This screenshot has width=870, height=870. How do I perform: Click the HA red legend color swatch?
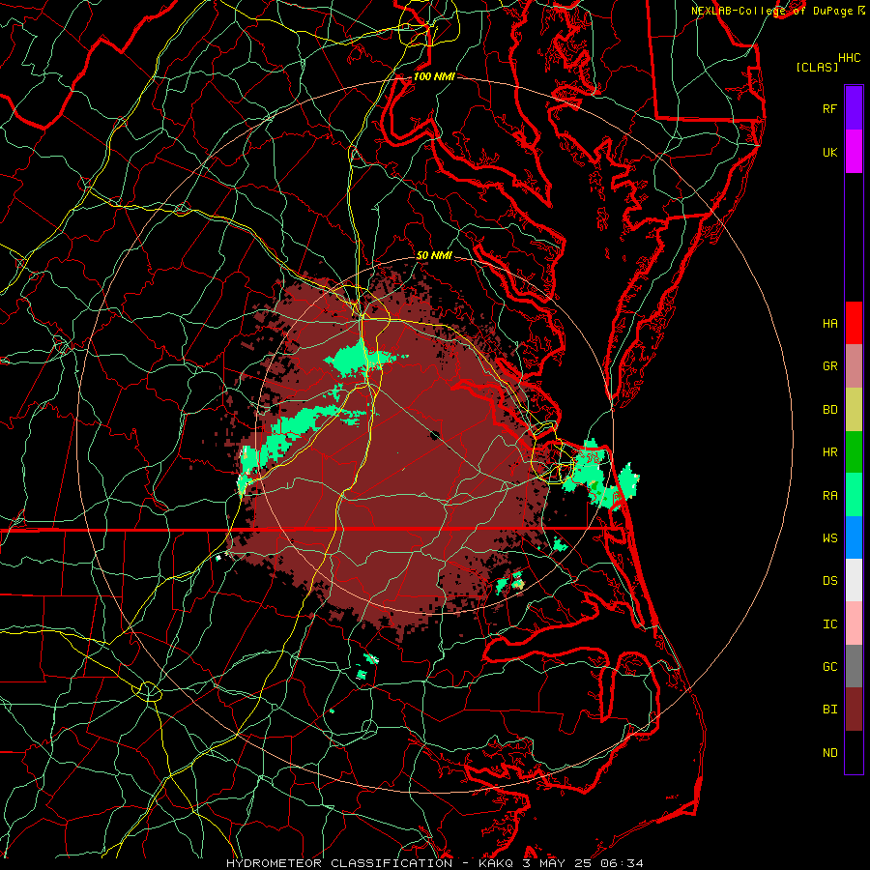pos(854,323)
